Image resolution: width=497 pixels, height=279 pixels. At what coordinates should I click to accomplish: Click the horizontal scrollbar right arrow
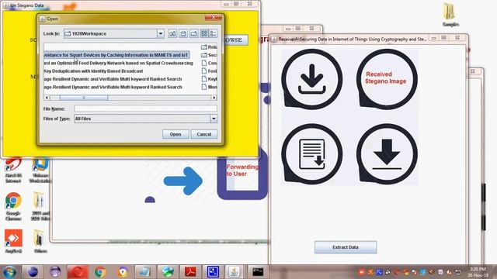coord(214,98)
